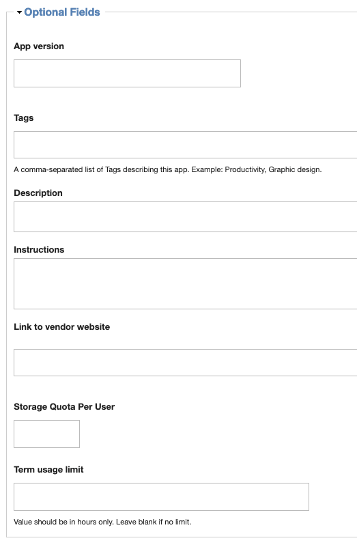Click the Storage Quota Per User box
This screenshot has width=357, height=547.
click(46, 434)
